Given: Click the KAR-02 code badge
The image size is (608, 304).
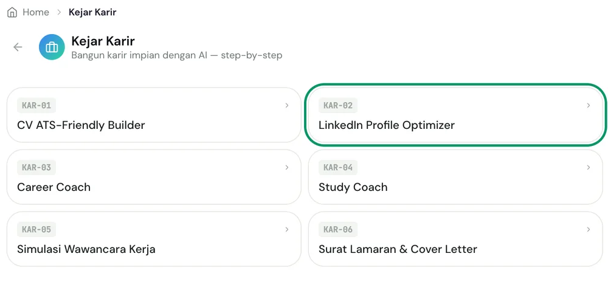Looking at the screenshot, I should (x=338, y=105).
